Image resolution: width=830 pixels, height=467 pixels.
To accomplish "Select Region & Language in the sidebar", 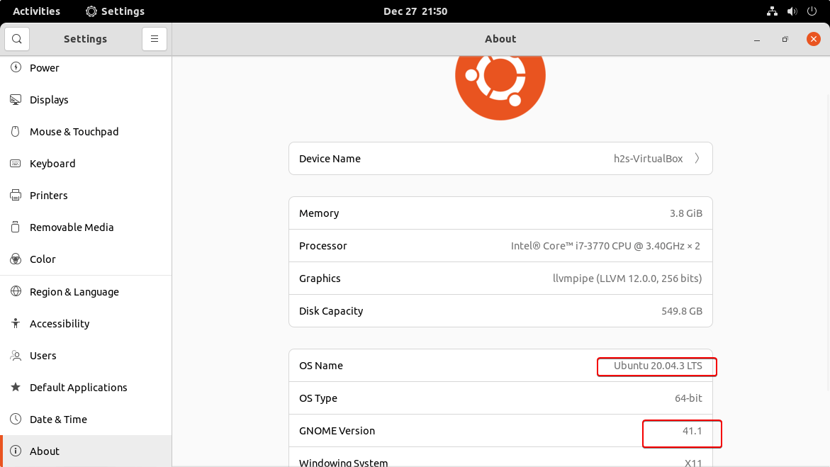I will (x=86, y=292).
